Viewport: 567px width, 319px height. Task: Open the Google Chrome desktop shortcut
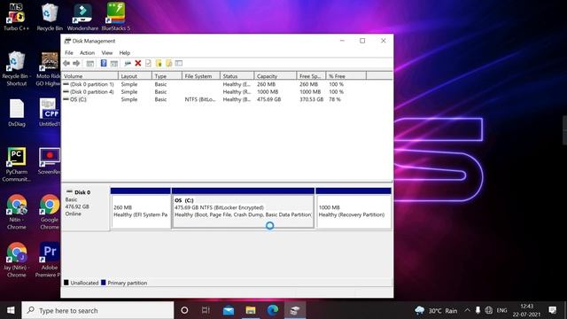click(50, 212)
